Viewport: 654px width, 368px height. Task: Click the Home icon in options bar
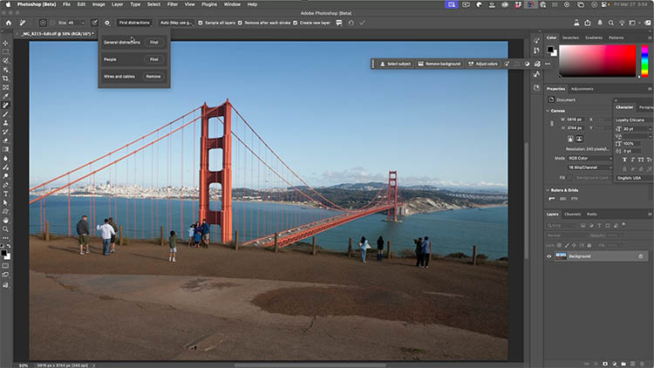(9, 23)
